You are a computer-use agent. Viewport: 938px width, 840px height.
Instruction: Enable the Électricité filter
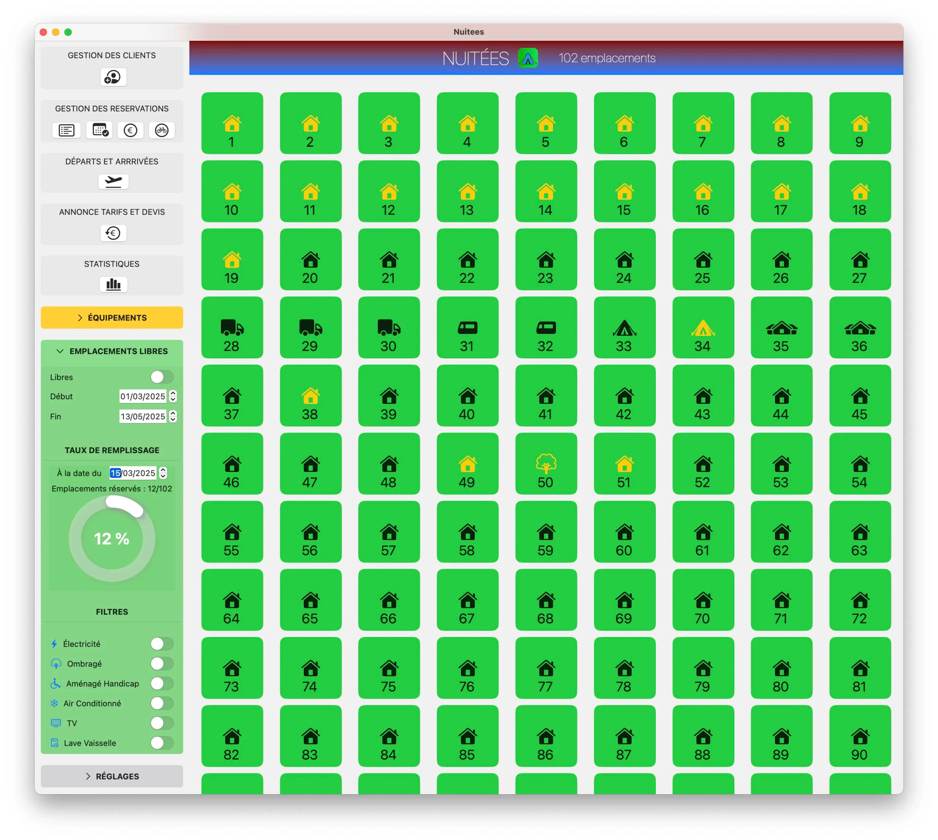point(162,644)
